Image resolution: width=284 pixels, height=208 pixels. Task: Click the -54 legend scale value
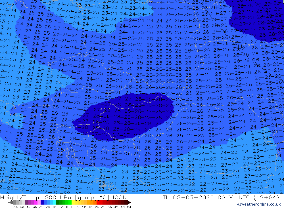[14, 207]
